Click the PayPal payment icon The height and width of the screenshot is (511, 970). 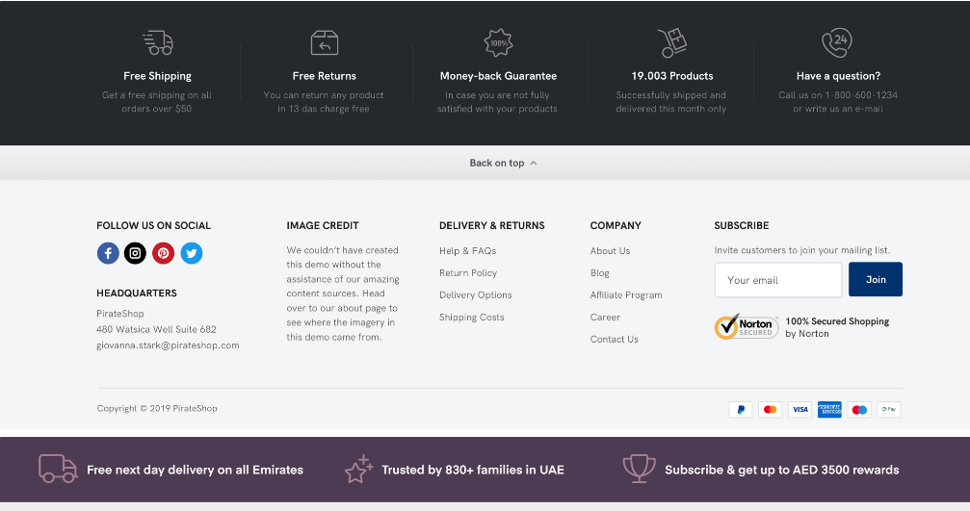740,410
